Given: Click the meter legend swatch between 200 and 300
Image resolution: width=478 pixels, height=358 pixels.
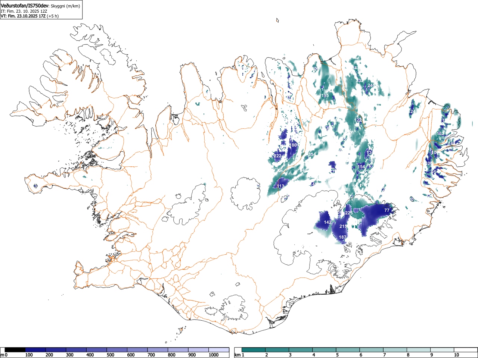Looking at the screenshot, I should (x=56, y=350).
